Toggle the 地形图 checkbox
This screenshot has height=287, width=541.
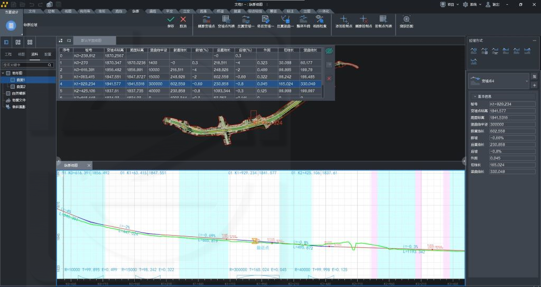8,73
